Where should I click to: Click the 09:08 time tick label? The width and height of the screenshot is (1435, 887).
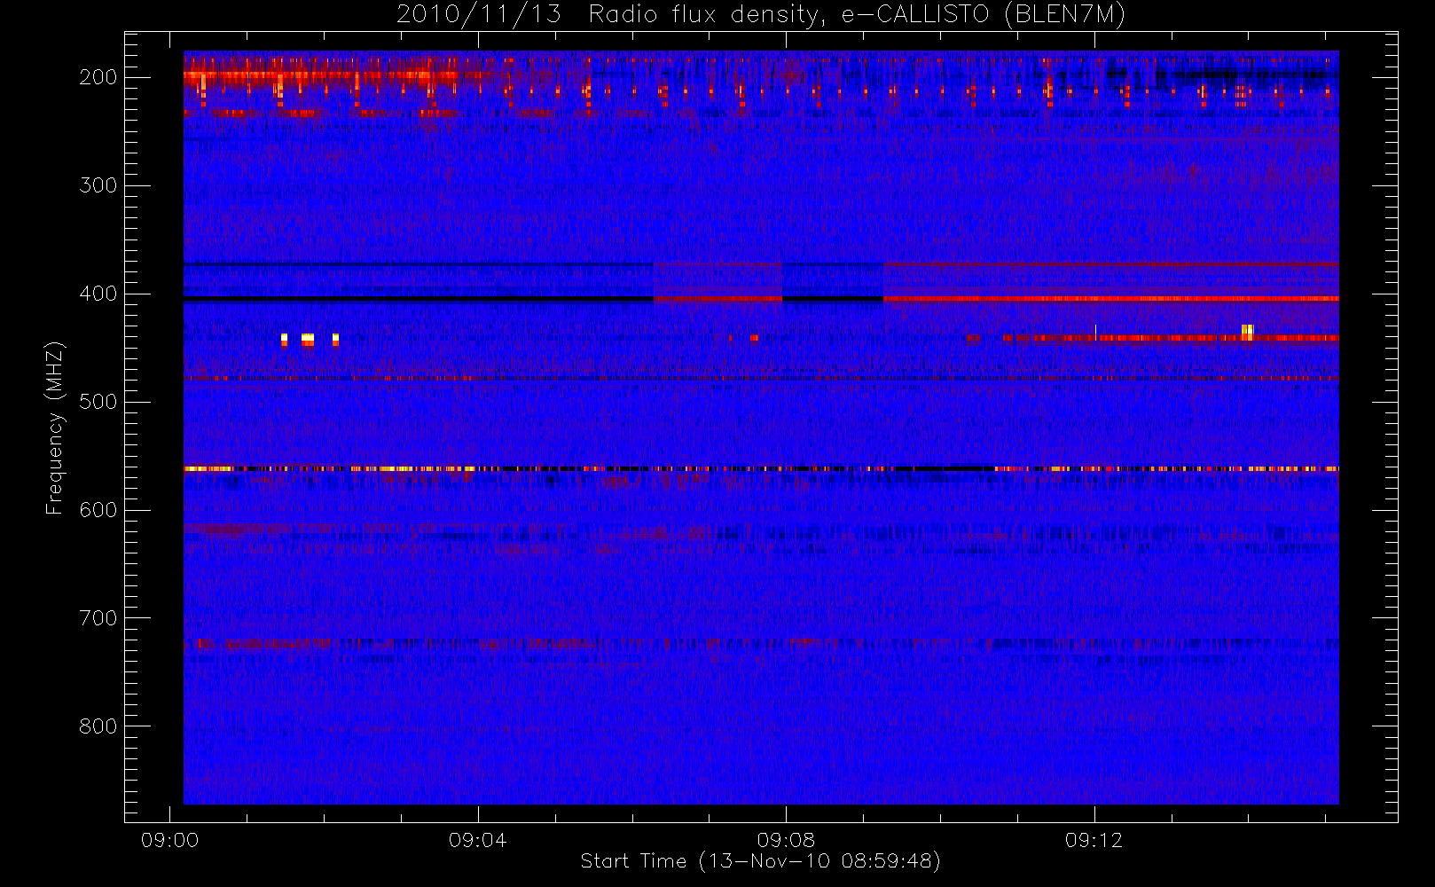(786, 840)
